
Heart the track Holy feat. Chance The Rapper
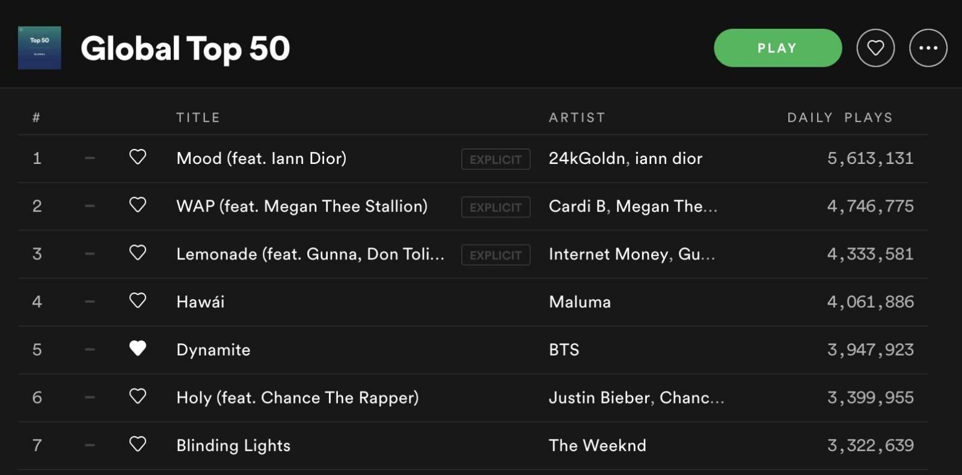click(x=138, y=396)
